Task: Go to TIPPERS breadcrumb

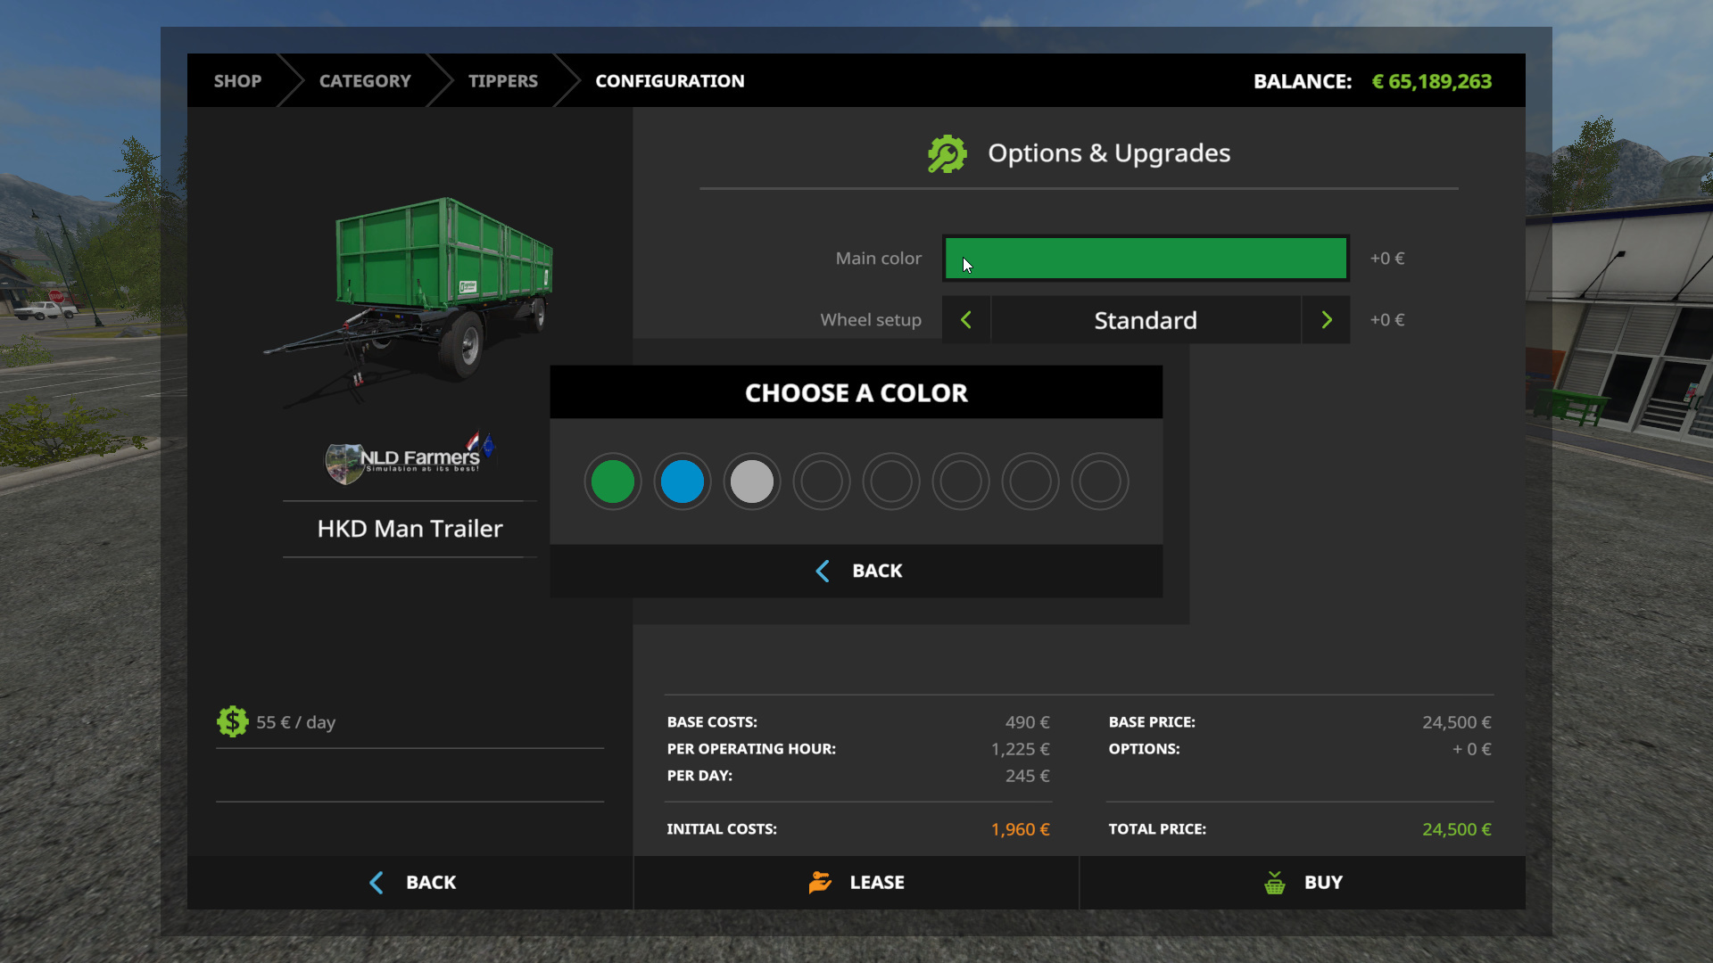Action: point(502,81)
